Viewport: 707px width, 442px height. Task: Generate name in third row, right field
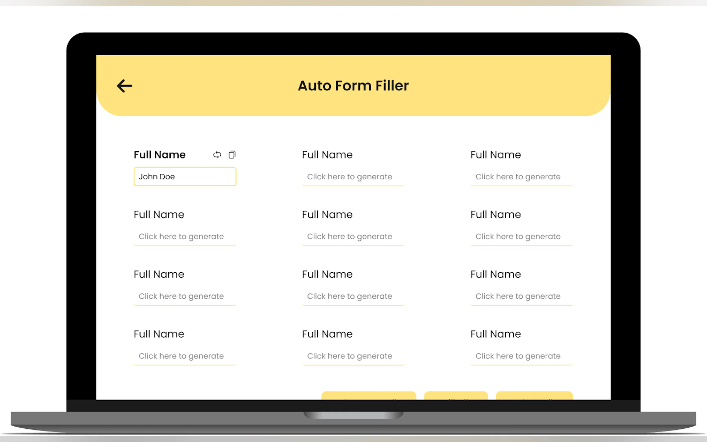[x=521, y=296]
